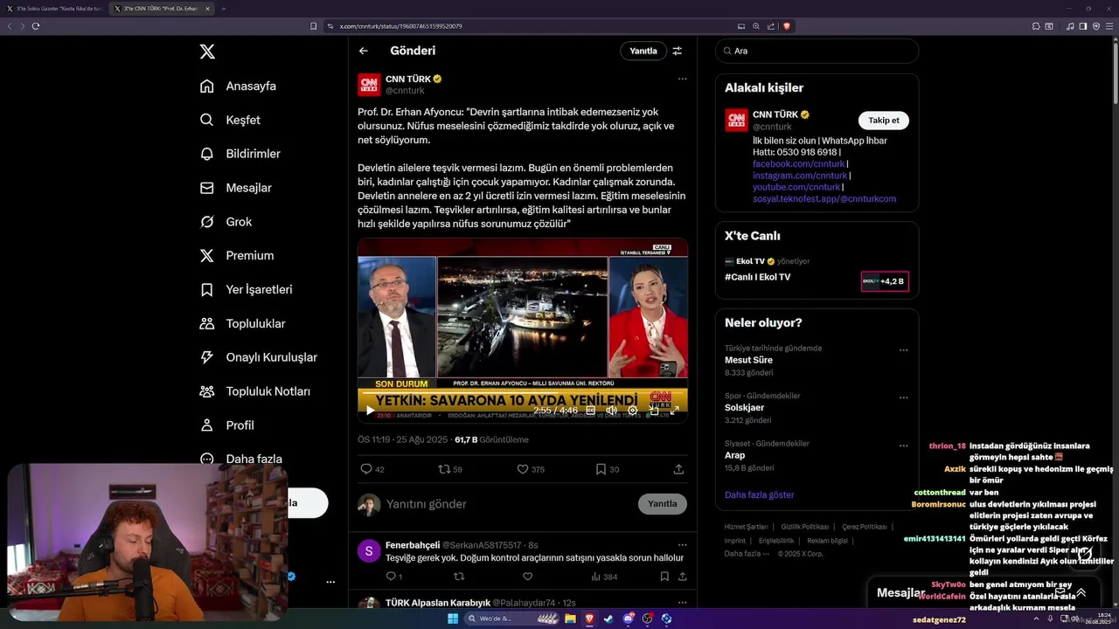Mute the video volume

pyautogui.click(x=611, y=411)
